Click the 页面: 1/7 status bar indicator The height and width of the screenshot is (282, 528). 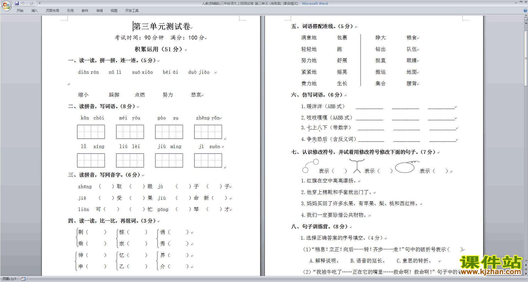coord(9,279)
